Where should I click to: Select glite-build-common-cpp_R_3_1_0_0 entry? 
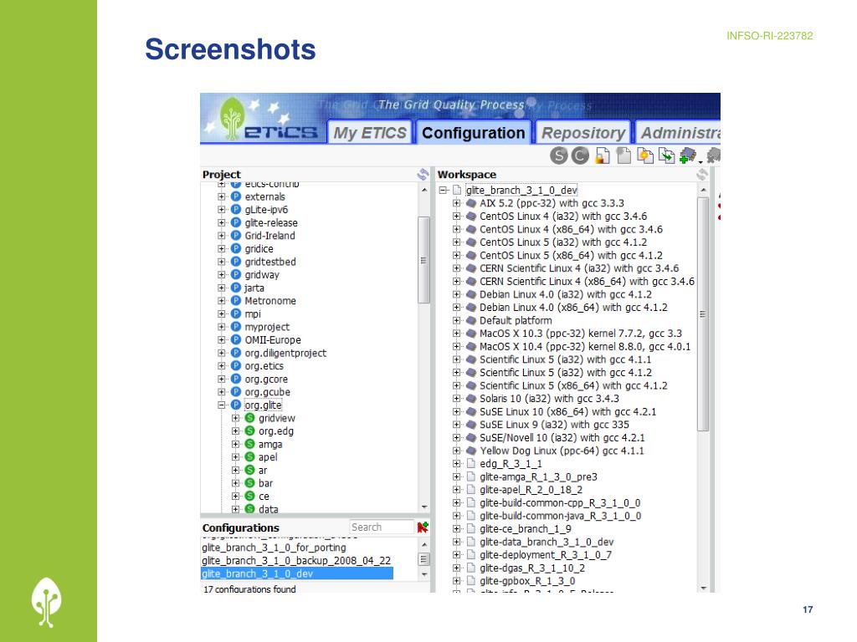click(x=560, y=502)
